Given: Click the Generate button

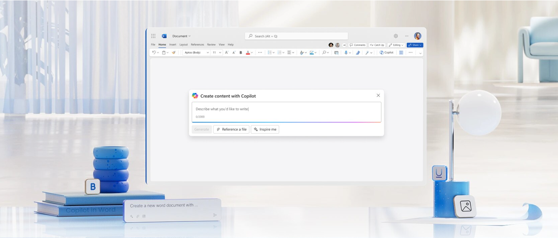Looking at the screenshot, I should point(202,129).
